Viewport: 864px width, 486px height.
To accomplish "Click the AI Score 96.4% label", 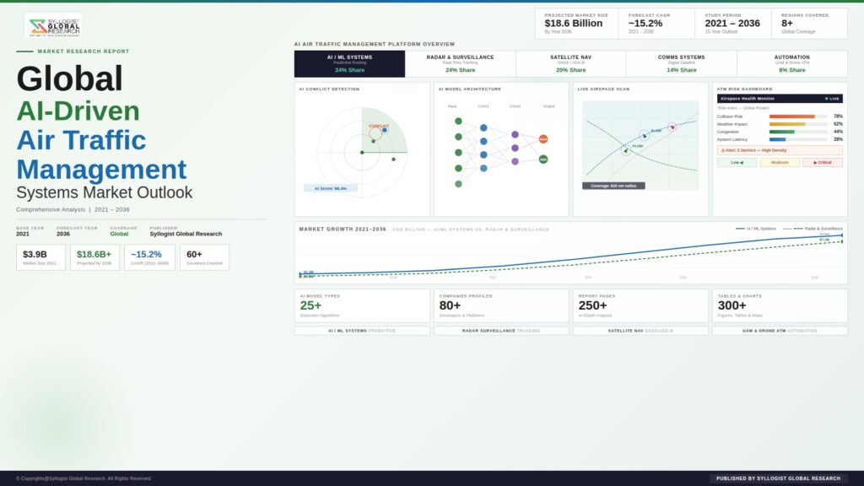I will point(331,188).
